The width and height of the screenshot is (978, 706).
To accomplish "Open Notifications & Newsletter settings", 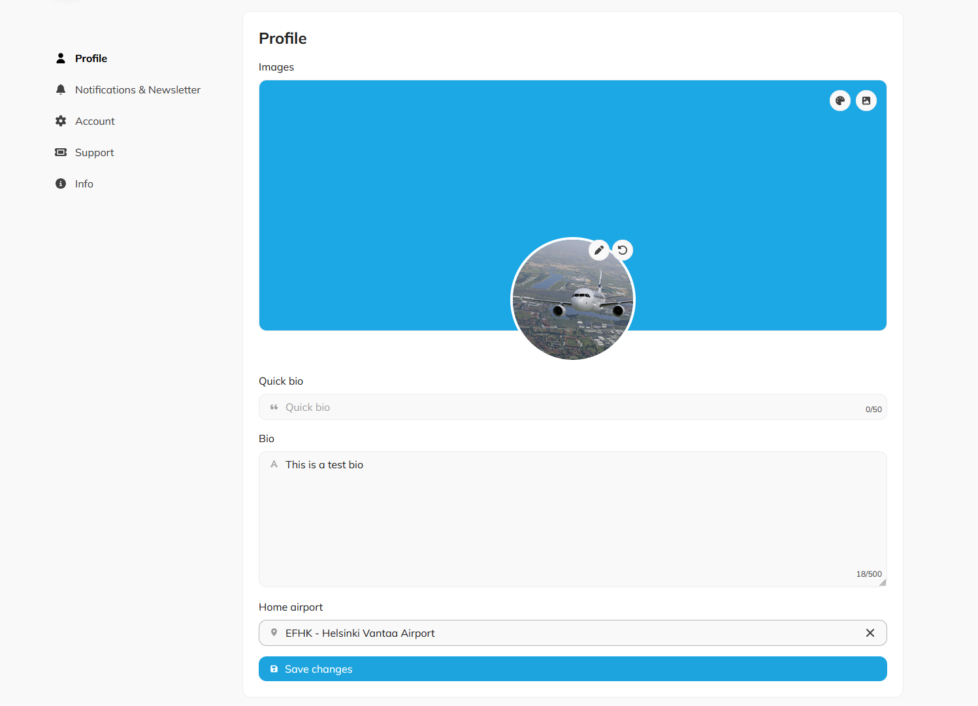I will 138,89.
